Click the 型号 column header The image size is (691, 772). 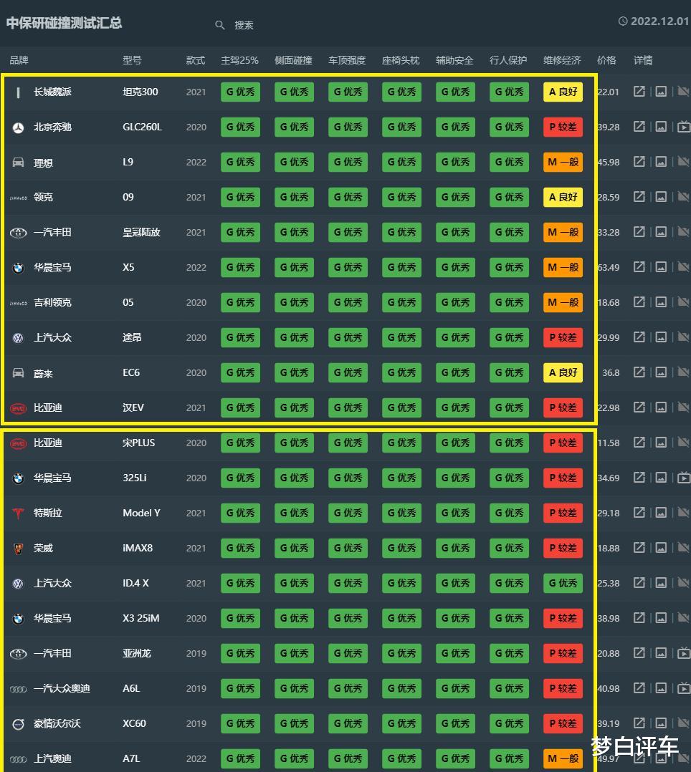(x=132, y=60)
